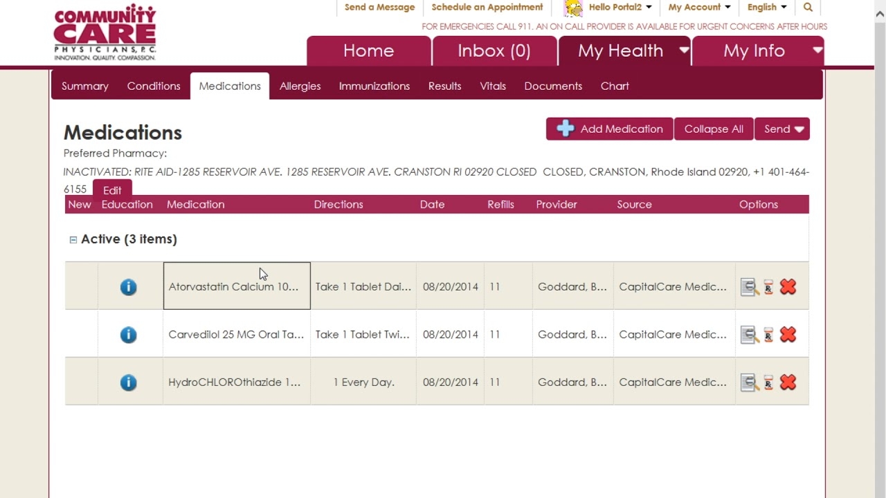Open education info for Atorvastatin Calcium
This screenshot has height=498, width=886.
128,287
